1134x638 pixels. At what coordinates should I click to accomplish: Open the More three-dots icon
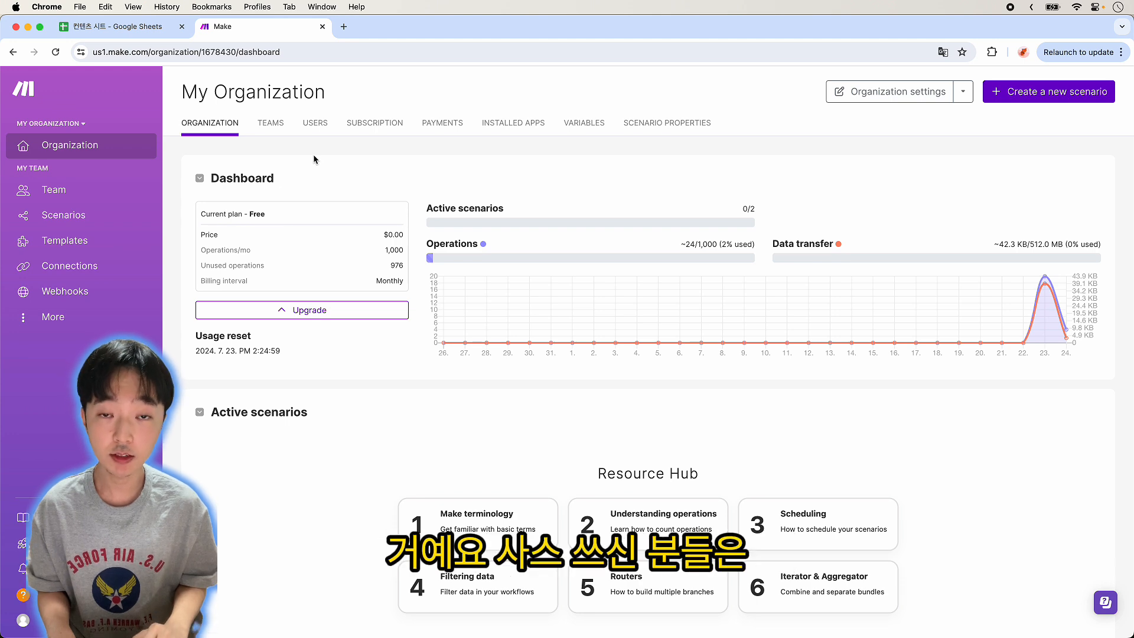[23, 318]
